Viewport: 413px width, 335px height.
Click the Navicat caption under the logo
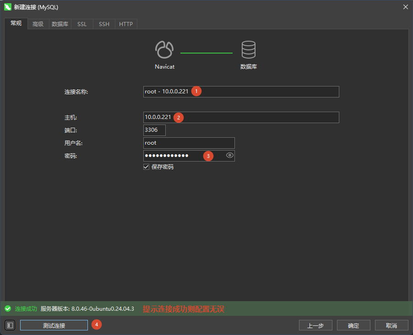point(165,67)
